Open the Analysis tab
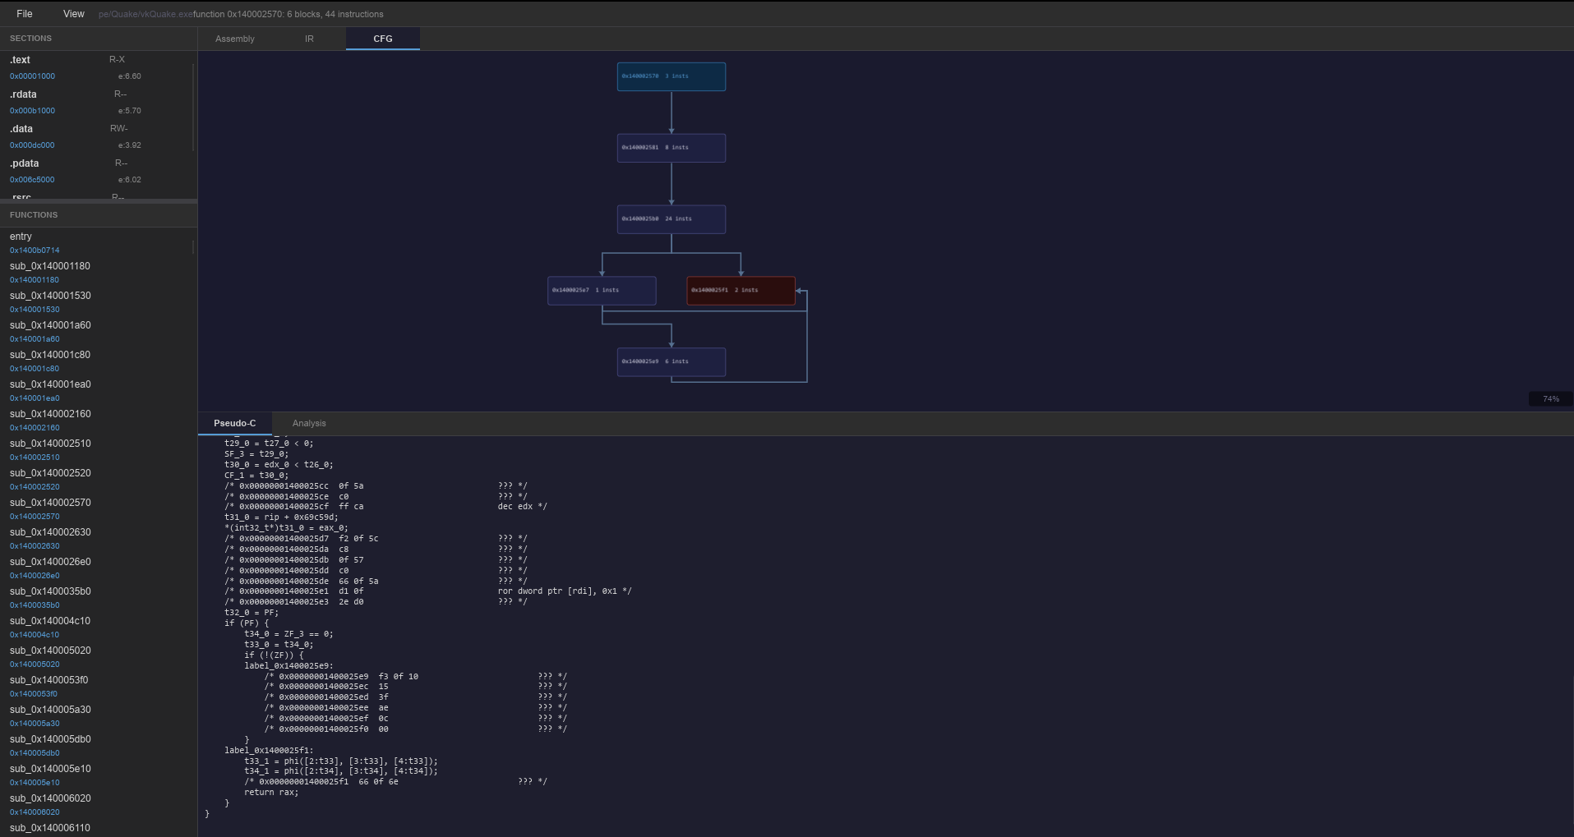The width and height of the screenshot is (1574, 837). pos(309,423)
